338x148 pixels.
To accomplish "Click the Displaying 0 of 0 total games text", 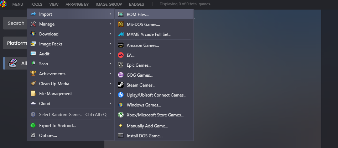I will tap(185, 4).
